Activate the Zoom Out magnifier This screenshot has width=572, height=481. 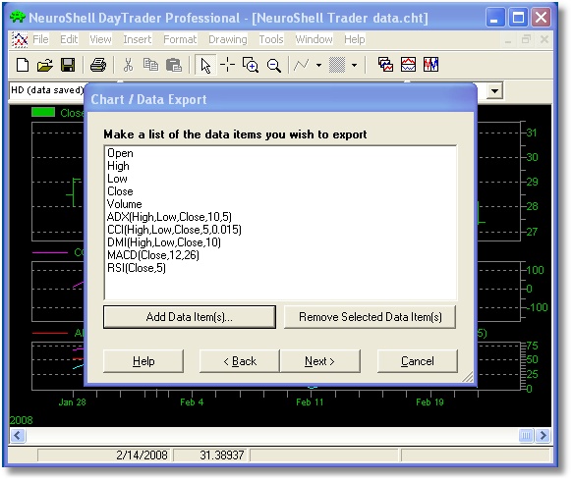pos(274,65)
